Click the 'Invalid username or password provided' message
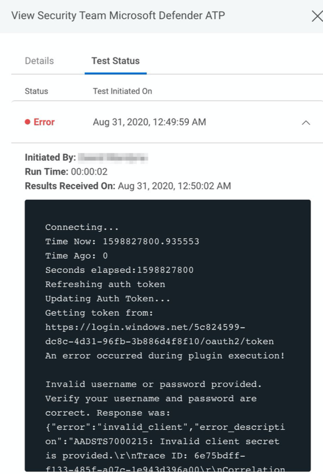The width and height of the screenshot is (323, 474). [154, 384]
